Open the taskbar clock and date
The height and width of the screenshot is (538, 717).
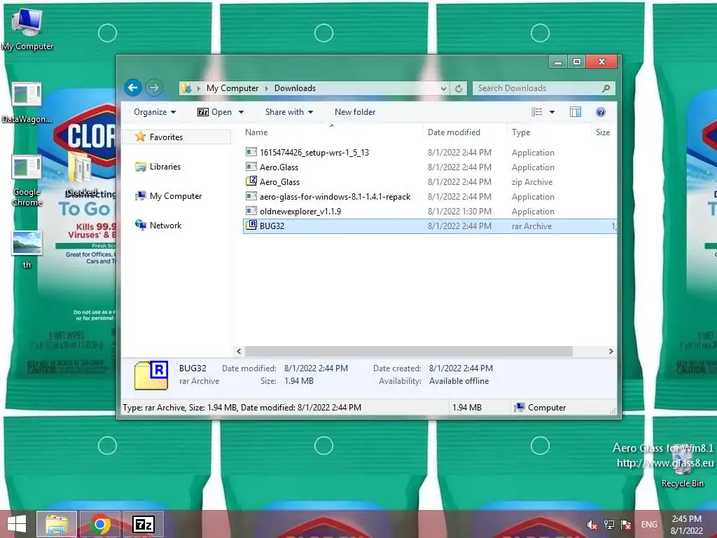(686, 525)
